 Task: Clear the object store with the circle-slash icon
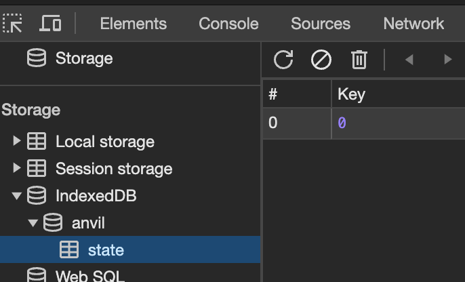(x=321, y=60)
